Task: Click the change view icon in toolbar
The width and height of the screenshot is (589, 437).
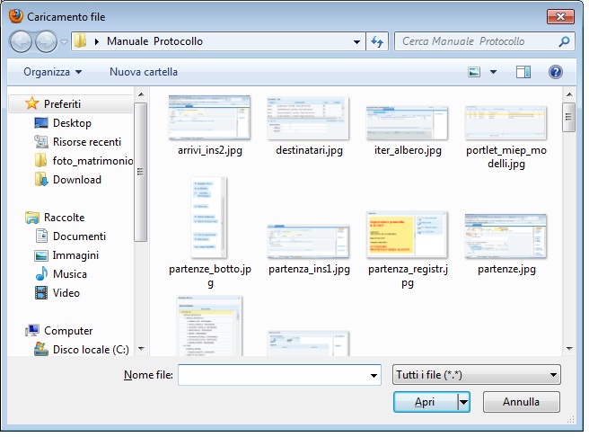Action: point(474,72)
